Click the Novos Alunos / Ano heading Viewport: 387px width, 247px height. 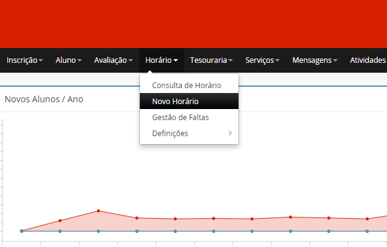(x=44, y=99)
